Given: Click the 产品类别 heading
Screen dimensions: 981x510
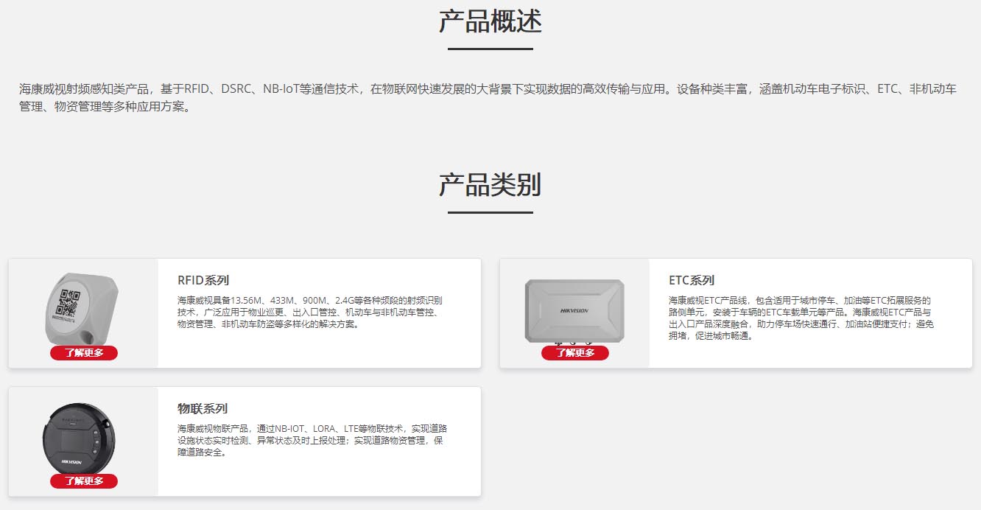Looking at the screenshot, I should 490,184.
